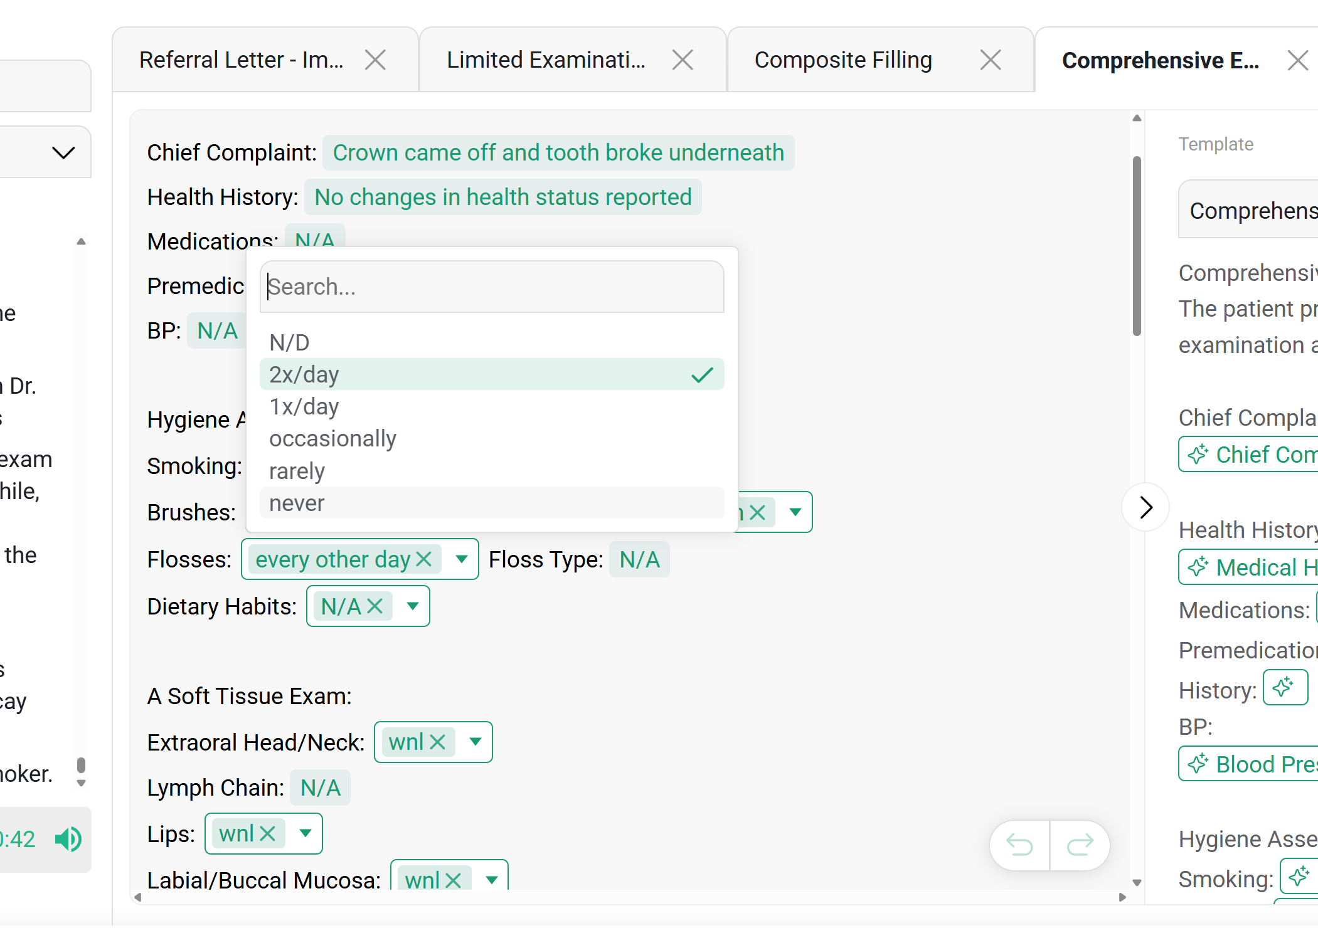Open Extraoral Head/Neck dropdown
The height and width of the screenshot is (938, 1318).
coord(476,742)
